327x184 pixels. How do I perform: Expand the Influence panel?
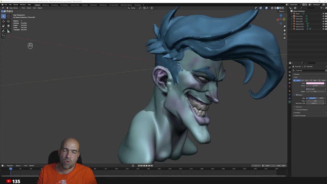(298, 107)
